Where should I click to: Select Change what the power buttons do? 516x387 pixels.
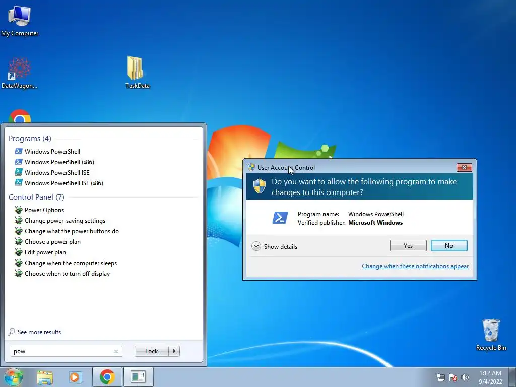point(72,231)
